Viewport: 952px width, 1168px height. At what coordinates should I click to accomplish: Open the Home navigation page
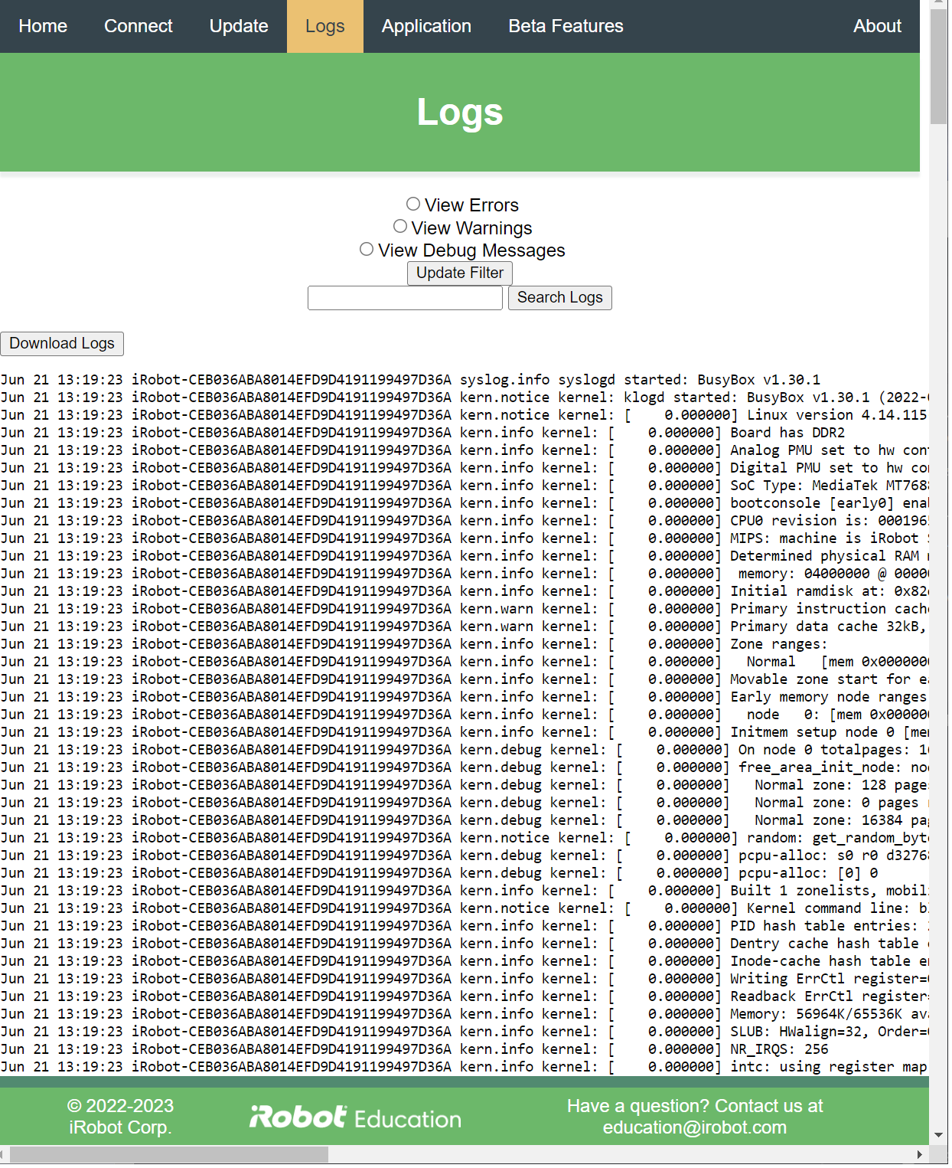[43, 25]
